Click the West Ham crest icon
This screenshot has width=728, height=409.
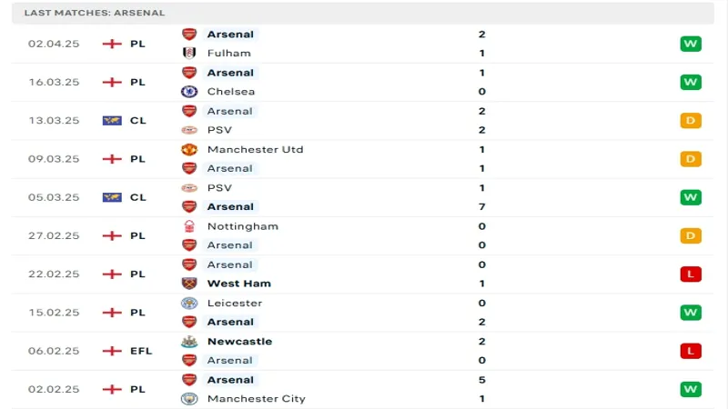click(x=189, y=284)
